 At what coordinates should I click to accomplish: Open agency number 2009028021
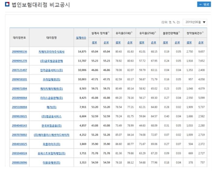click(x=19, y=116)
